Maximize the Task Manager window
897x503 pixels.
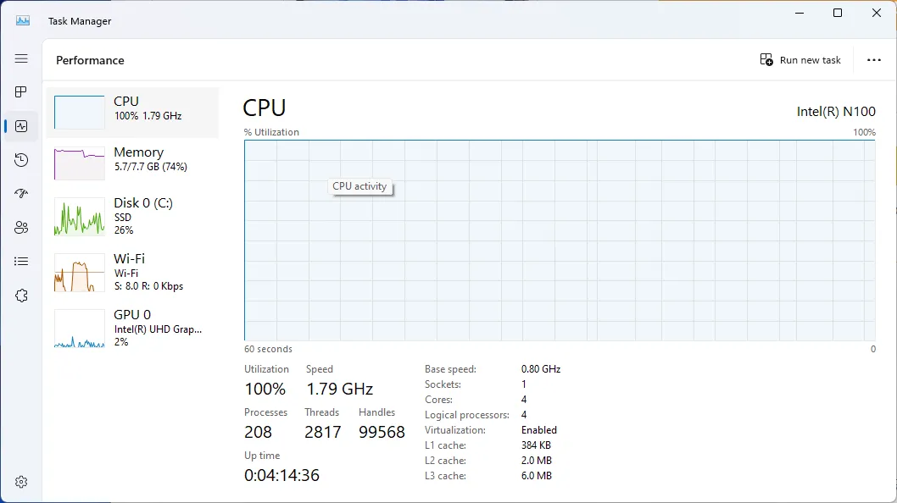point(838,13)
